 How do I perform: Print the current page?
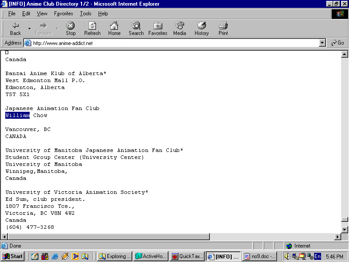click(223, 29)
